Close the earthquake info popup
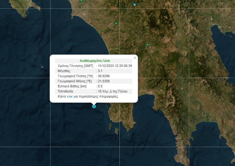The width and height of the screenshot is (235, 166). coord(135,58)
